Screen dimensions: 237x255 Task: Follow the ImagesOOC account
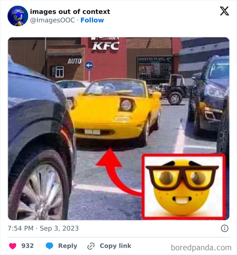[92, 20]
